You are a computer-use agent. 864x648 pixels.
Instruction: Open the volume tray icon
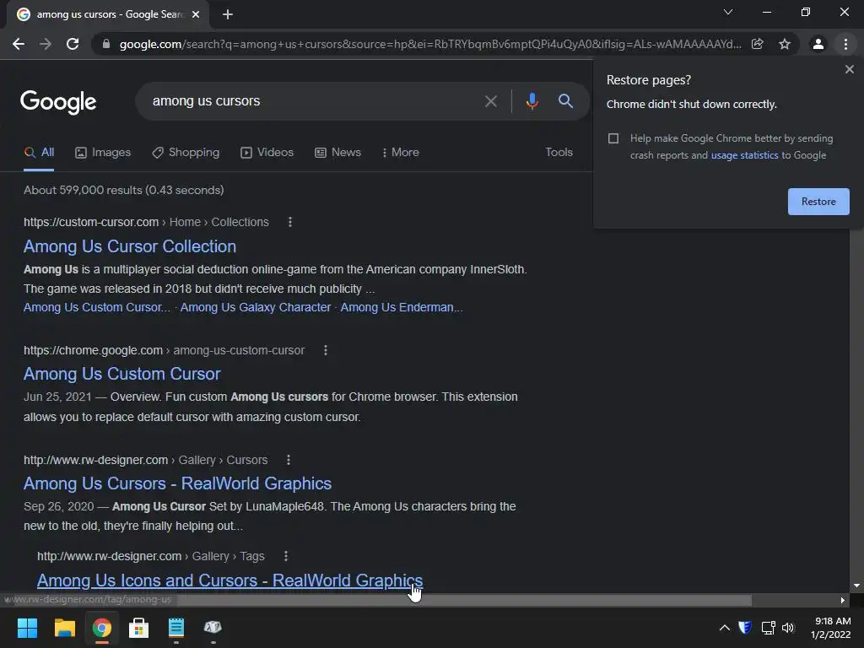point(788,628)
